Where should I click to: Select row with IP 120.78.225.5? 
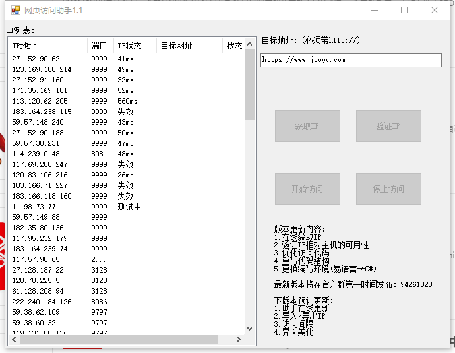coord(127,280)
